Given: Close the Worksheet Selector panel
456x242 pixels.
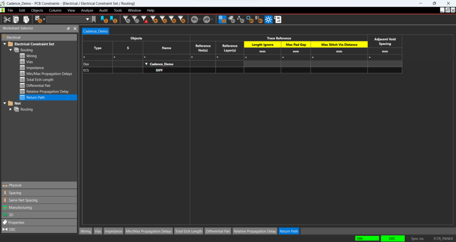Looking at the screenshot, I should [x=75, y=29].
